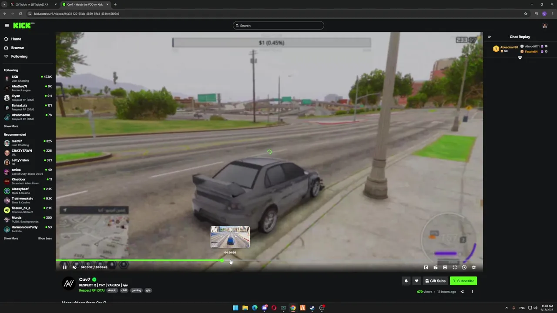This screenshot has width=557, height=313.
Task: Select the chill tag
Action: (x=124, y=290)
